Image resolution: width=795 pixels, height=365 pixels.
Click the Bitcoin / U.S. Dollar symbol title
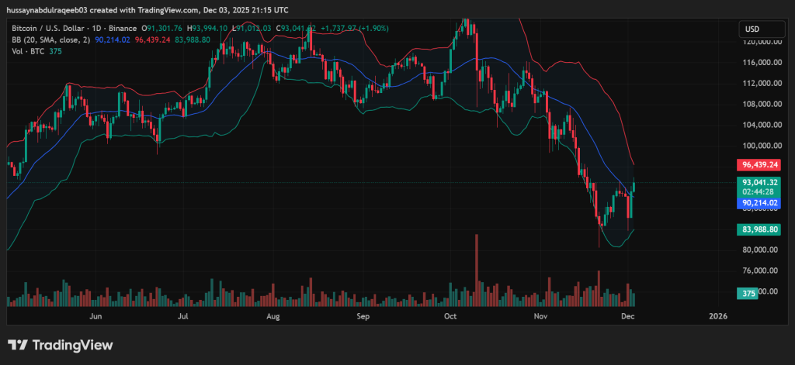[44, 29]
